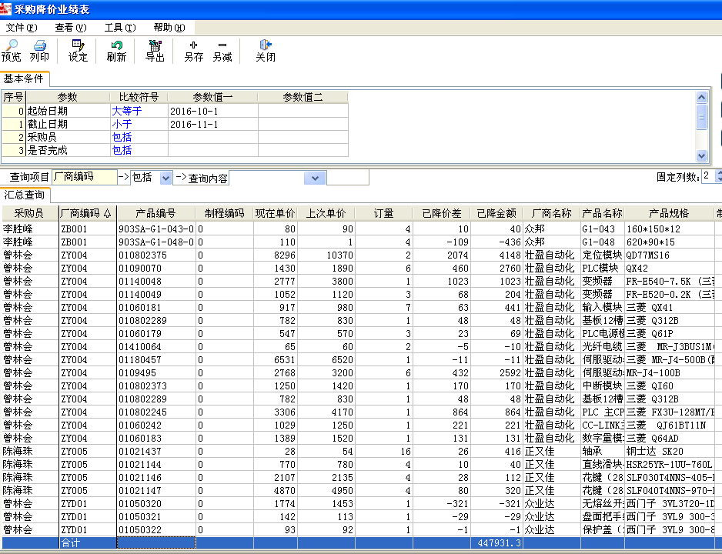The height and width of the screenshot is (554, 722).
Task: Click the 起始日期 parameter row
Action: click(175, 111)
